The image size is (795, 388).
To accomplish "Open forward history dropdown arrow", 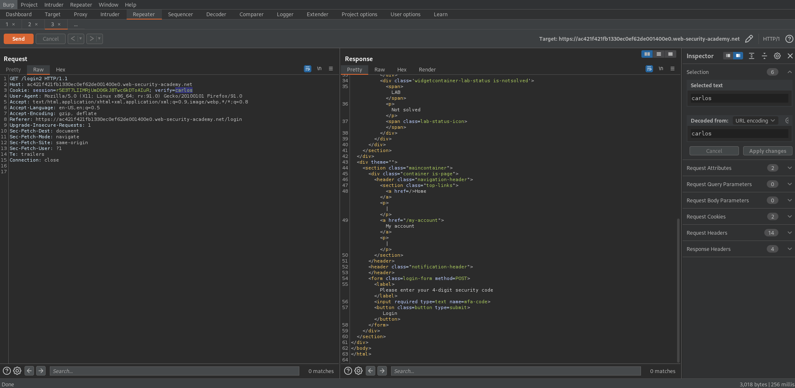I will coord(99,39).
